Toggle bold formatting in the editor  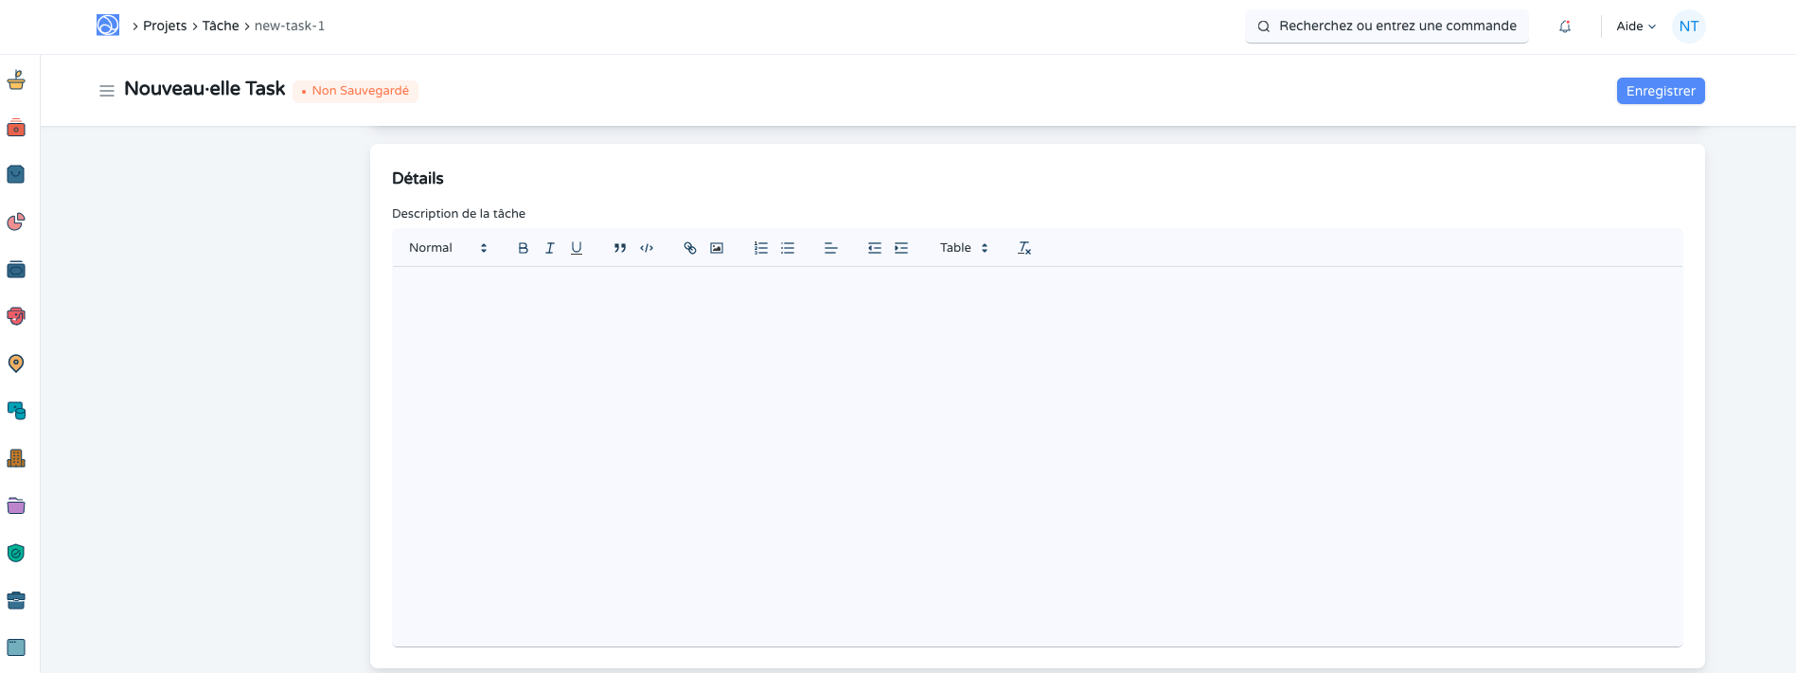pyautogui.click(x=523, y=248)
